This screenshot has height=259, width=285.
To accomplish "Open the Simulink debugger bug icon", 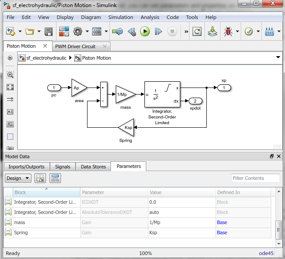I will [x=229, y=31].
